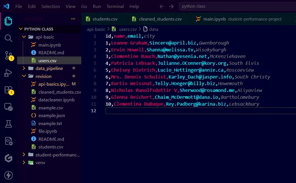Image resolution: width=296 pixels, height=183 pixels.
Task: Open the Extensions view in activity bar
Action: [9, 90]
